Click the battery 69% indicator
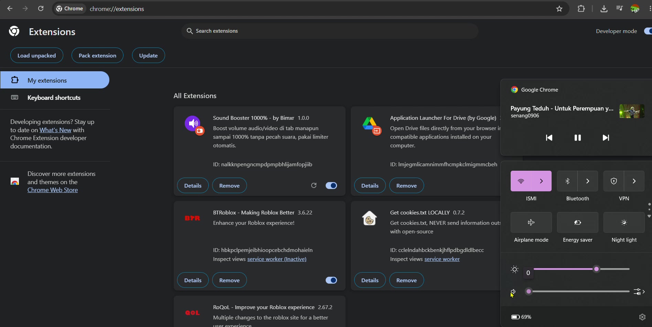Image resolution: width=652 pixels, height=327 pixels. tap(521, 317)
